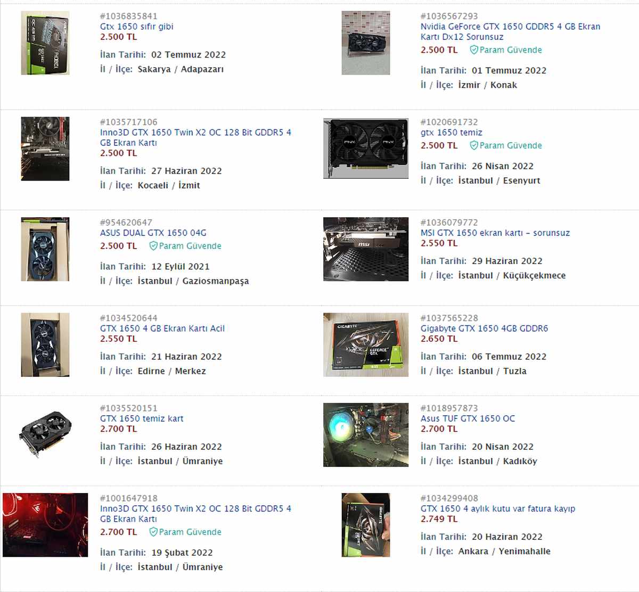The image size is (639, 592).
Task: Open the Asus TUF RGB PC thumbnail
Action: pyautogui.click(x=366, y=435)
